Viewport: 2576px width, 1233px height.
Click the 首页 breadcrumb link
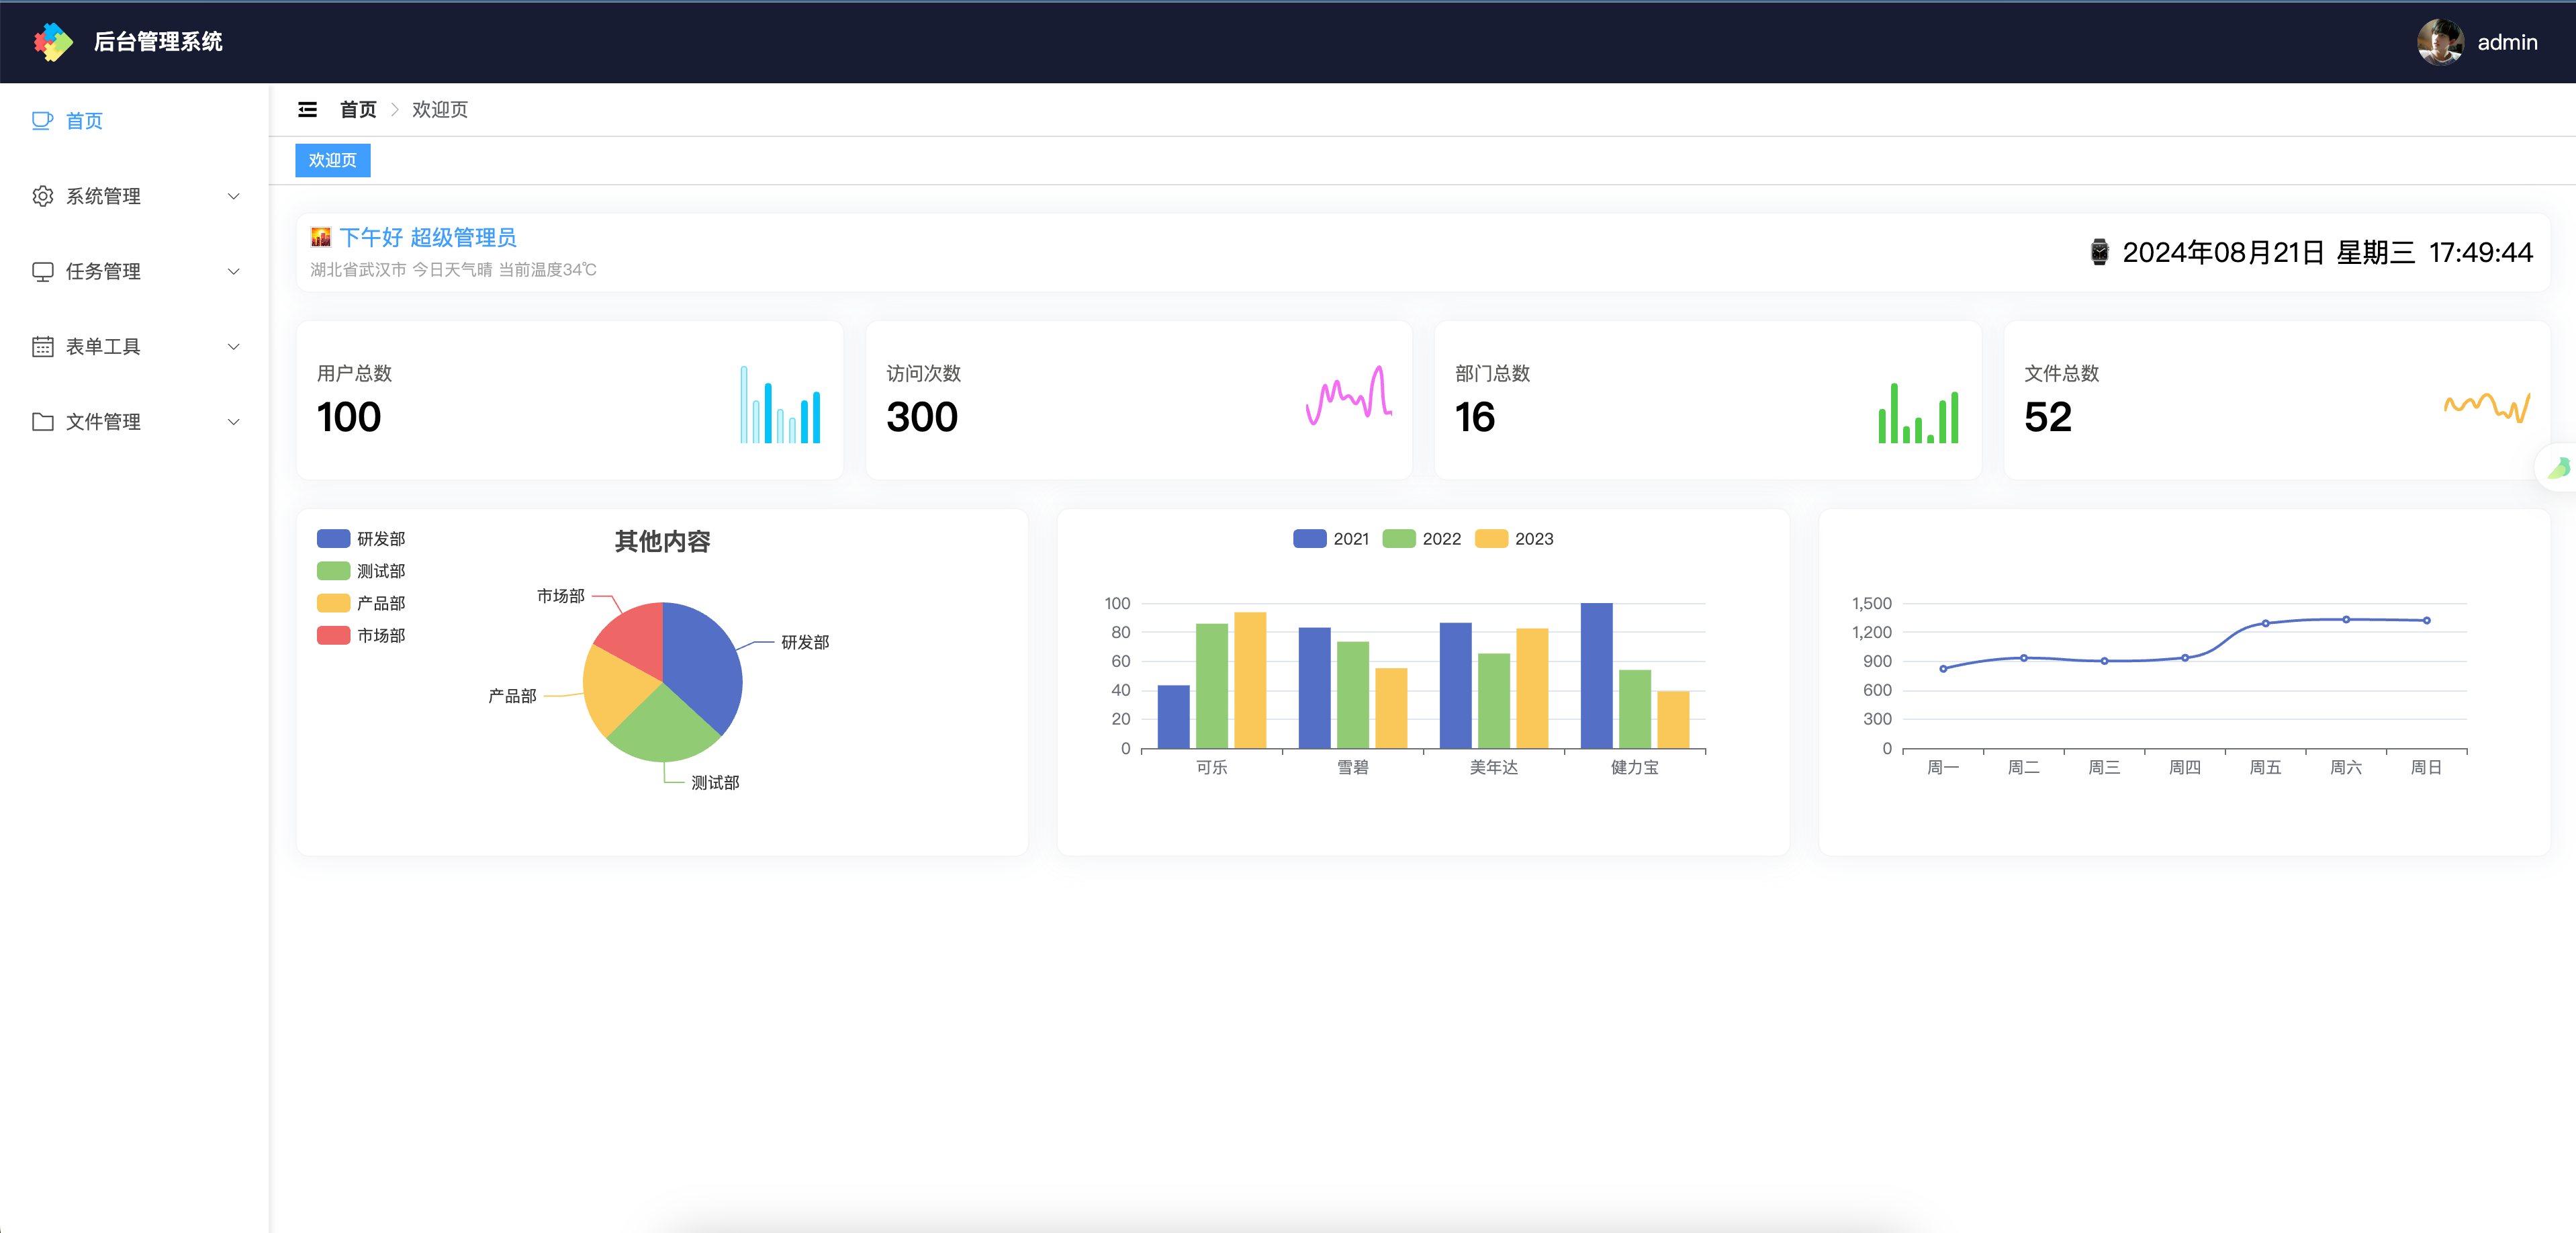(358, 110)
